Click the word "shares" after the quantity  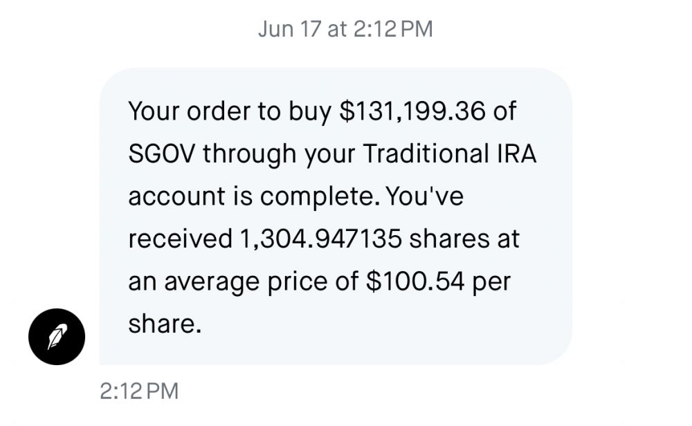point(449,239)
